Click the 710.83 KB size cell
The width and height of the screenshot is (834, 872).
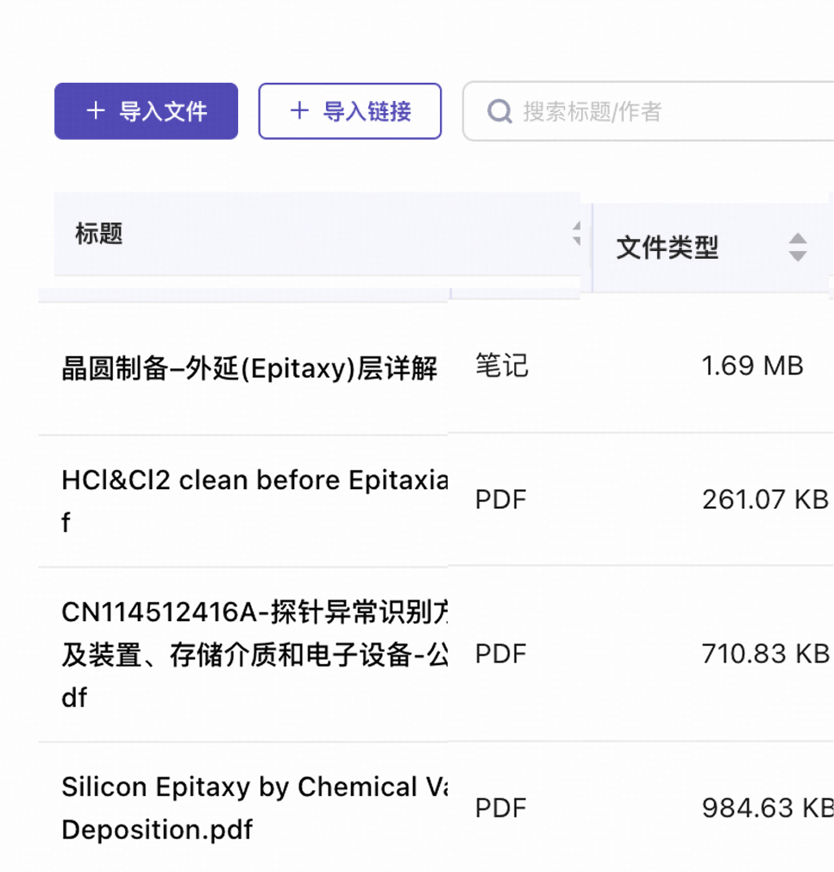point(765,654)
